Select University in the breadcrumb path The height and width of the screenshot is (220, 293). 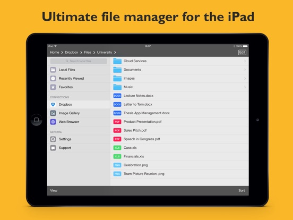click(105, 53)
